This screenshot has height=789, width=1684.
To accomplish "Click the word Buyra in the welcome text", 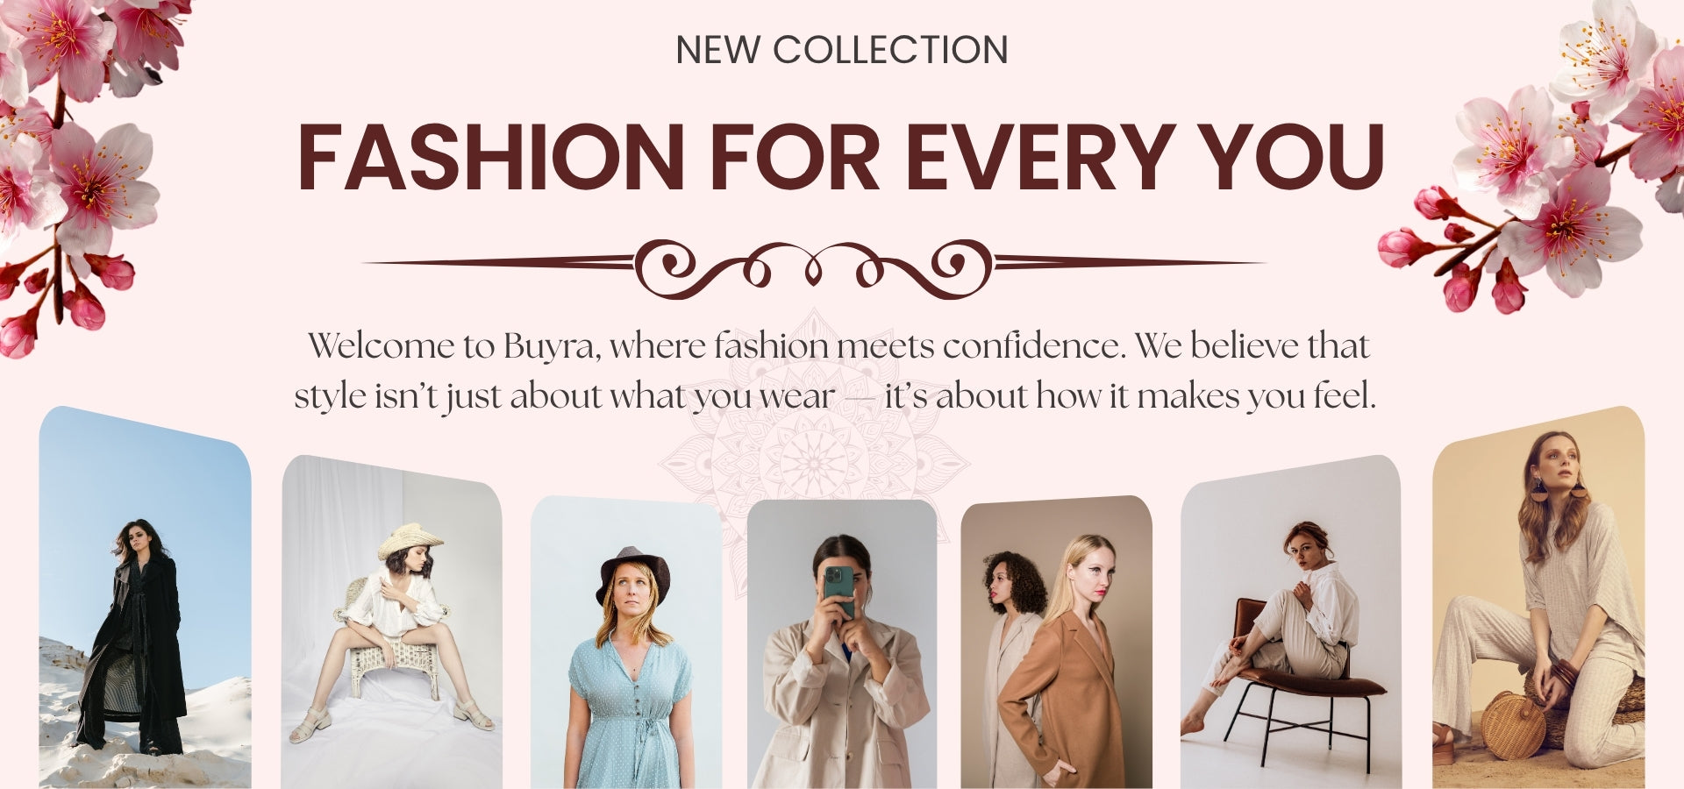I will tap(550, 346).
